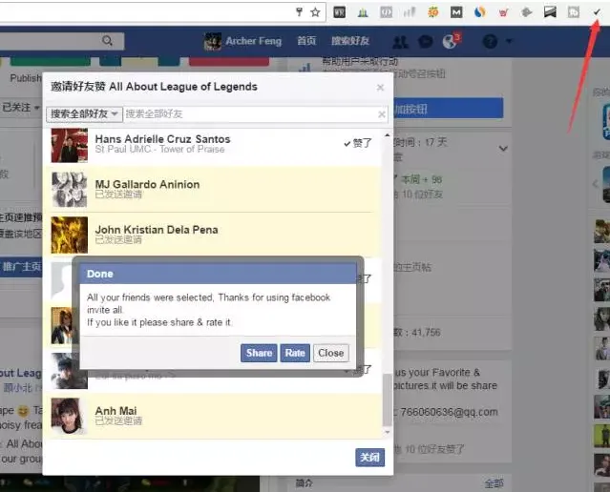Open Facebook friend requests icon
610x492 pixels.
click(400, 41)
